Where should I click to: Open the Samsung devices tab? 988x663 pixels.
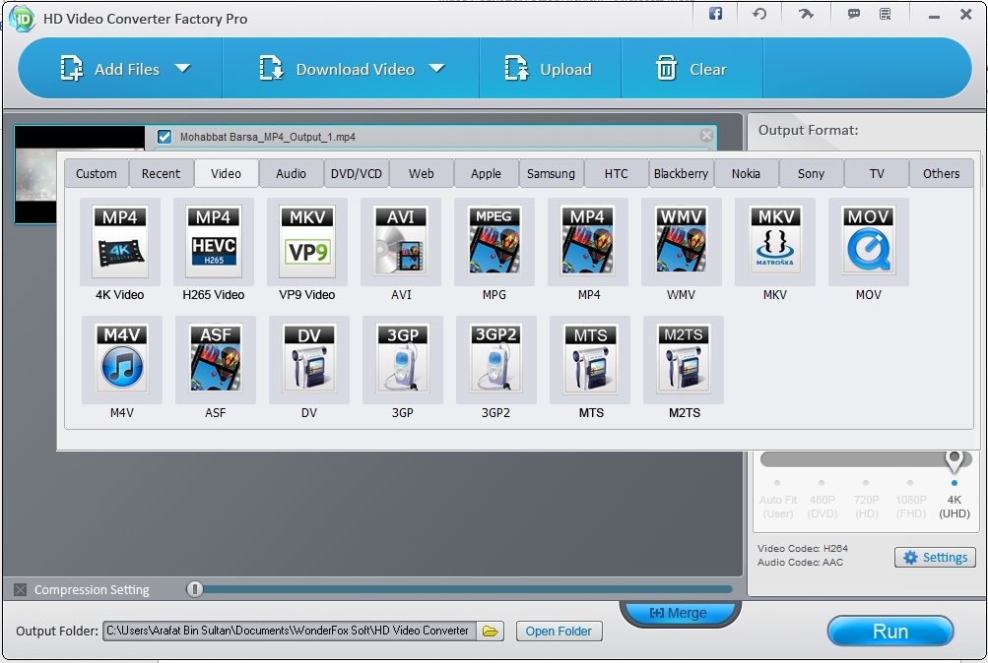[551, 173]
